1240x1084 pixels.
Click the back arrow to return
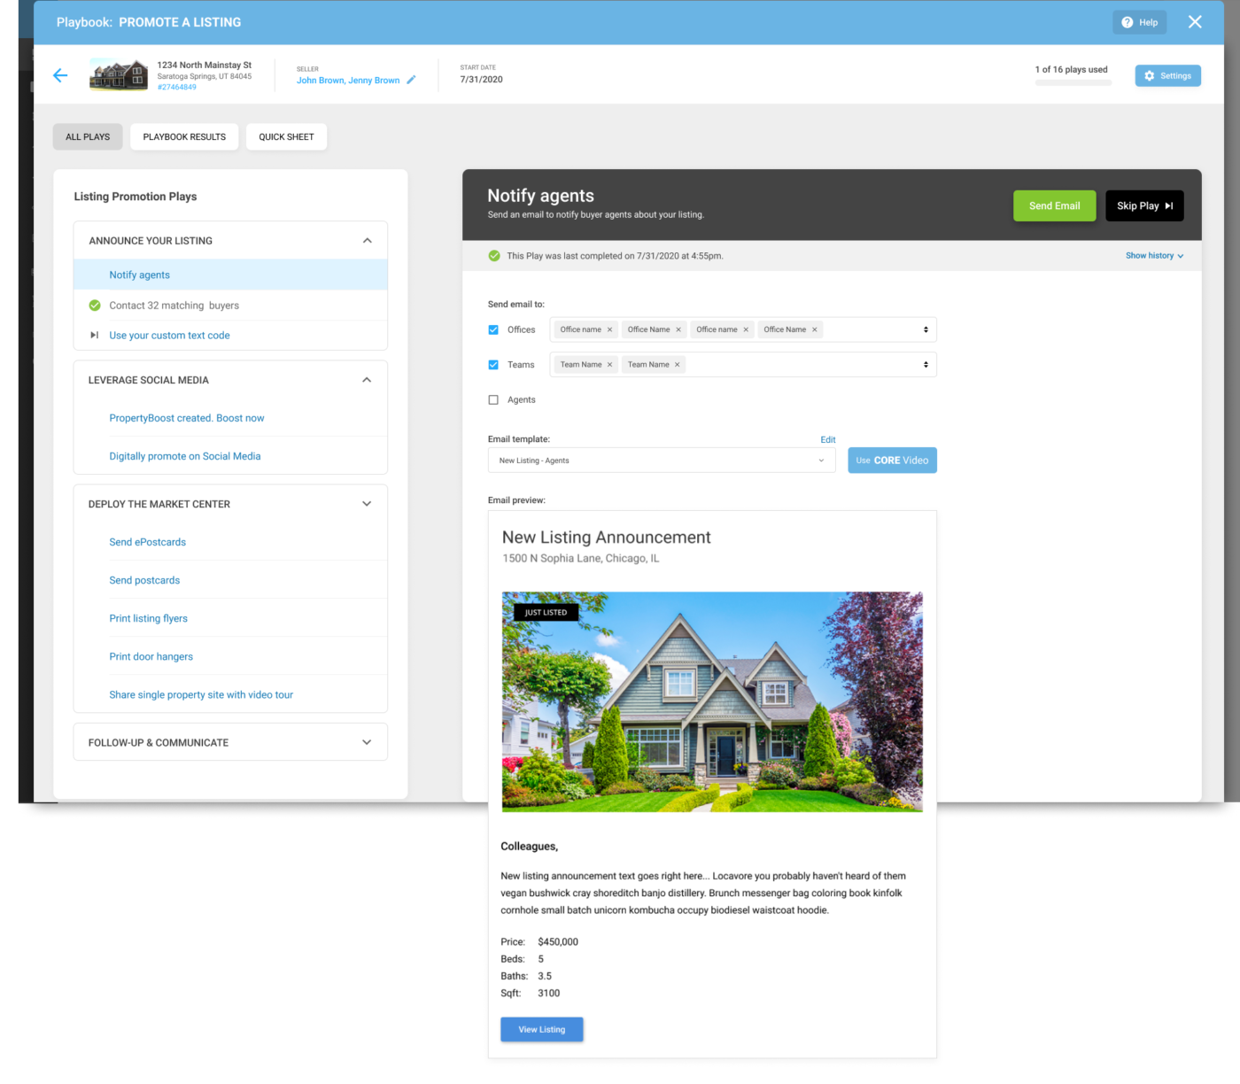pos(59,75)
